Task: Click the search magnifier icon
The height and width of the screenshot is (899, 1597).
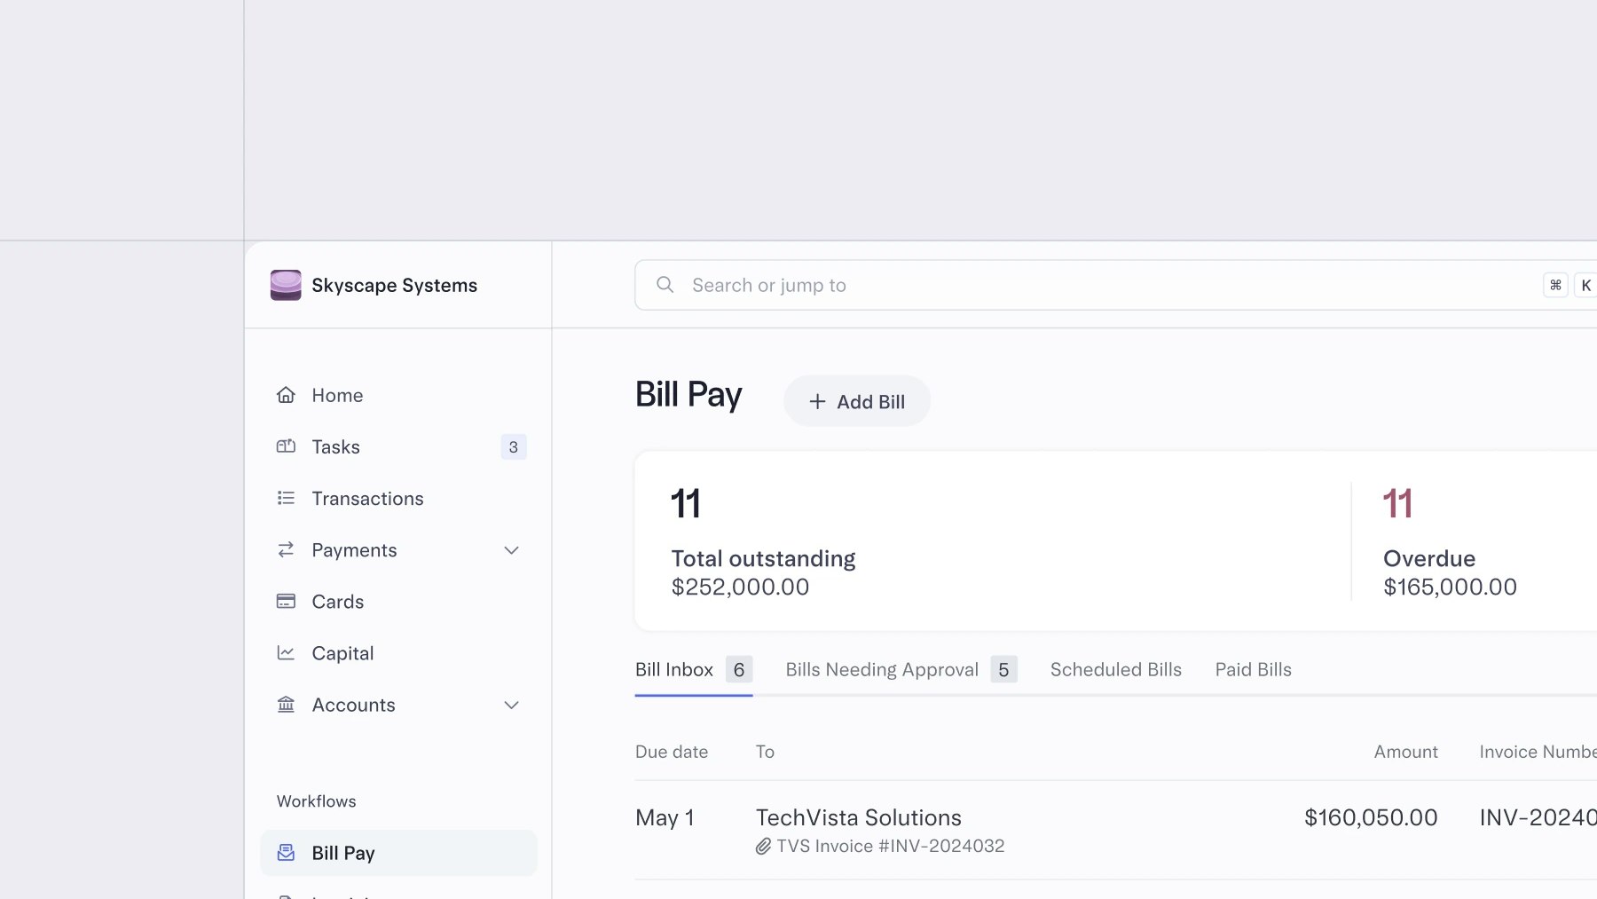Action: tap(665, 285)
